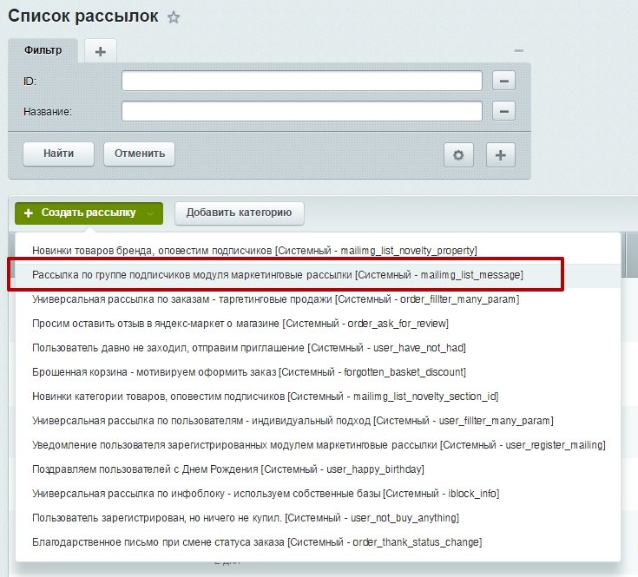Choose Поздравляем пользователей с Днем Рождения

pyautogui.click(x=227, y=469)
